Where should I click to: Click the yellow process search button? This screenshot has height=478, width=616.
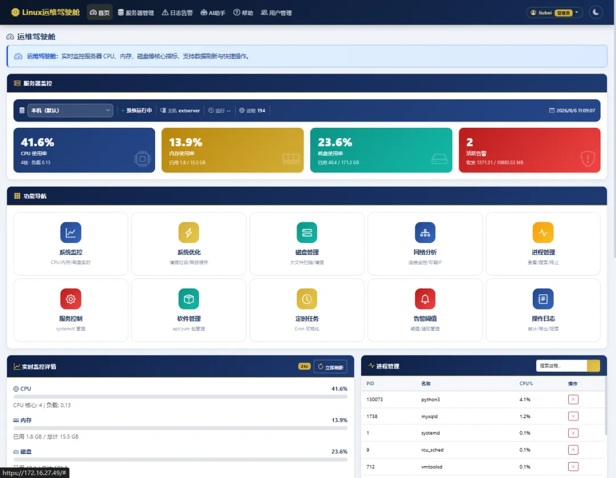593,366
